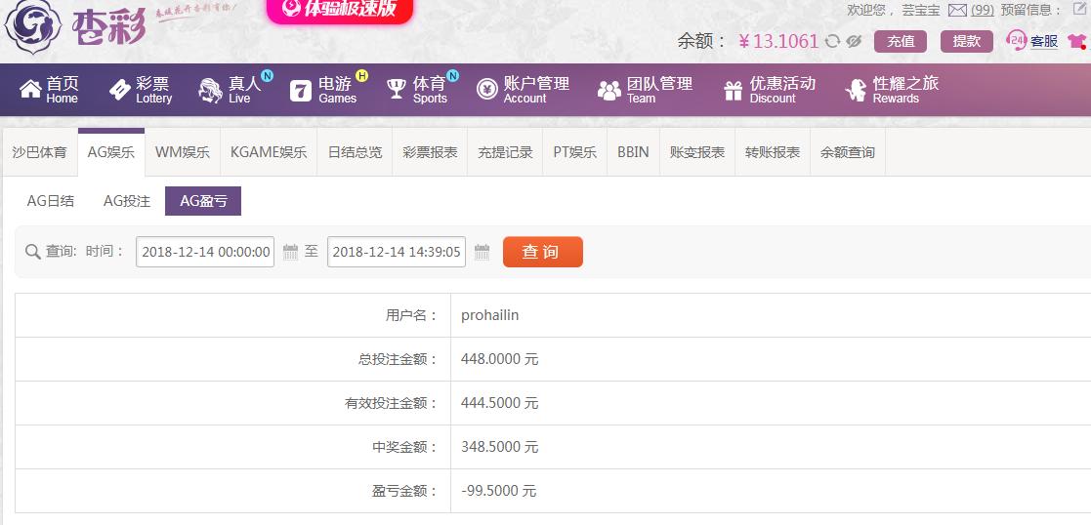Open the Rewards menu
Viewport: 1091px width, 525px height.
tap(892, 90)
